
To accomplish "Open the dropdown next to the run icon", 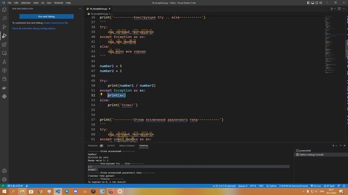I will click(x=335, y=9).
